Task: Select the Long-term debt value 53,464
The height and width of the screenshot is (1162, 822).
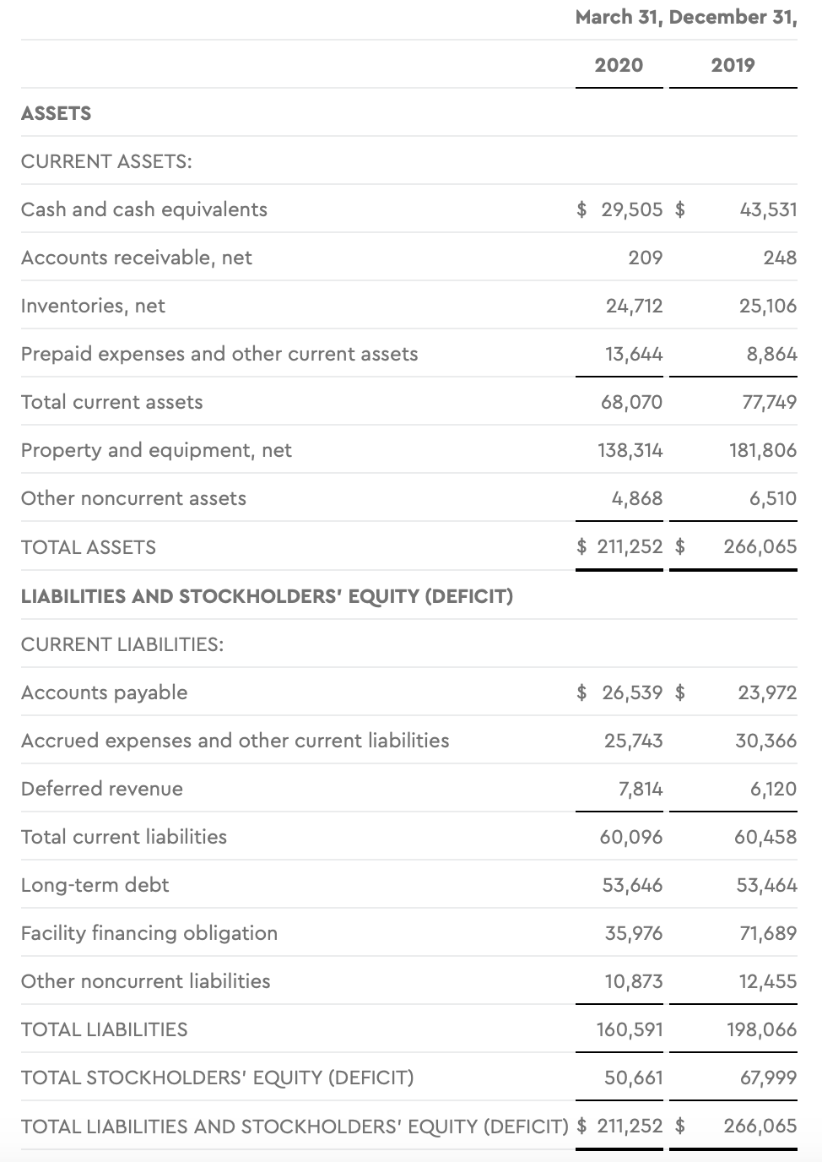Action: coord(766,885)
